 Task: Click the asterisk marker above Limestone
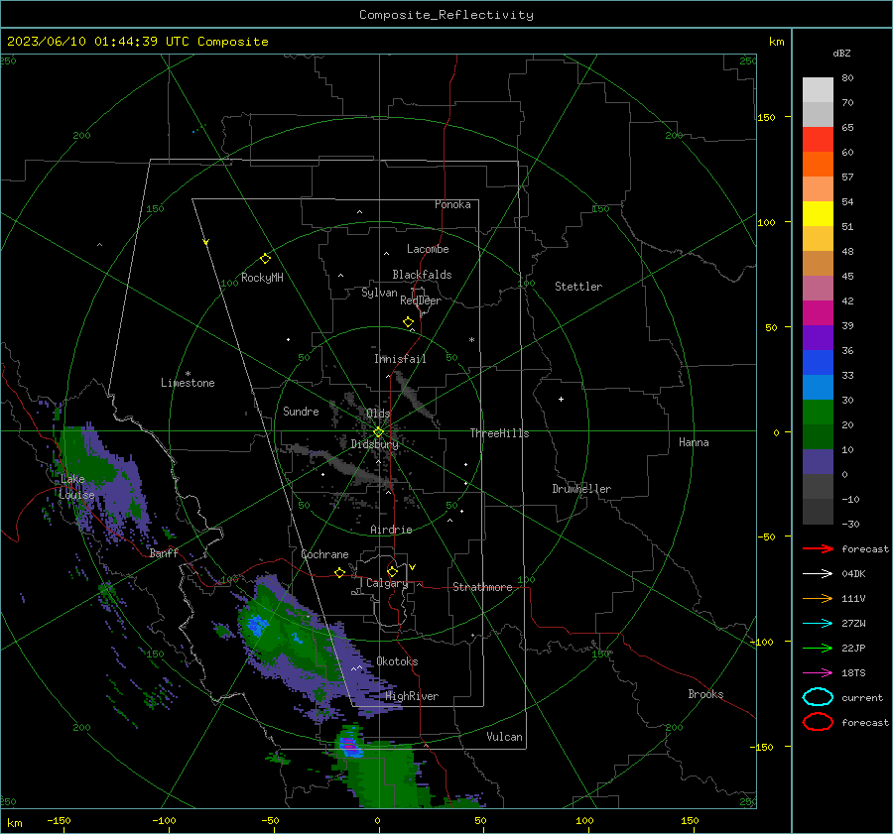(188, 374)
